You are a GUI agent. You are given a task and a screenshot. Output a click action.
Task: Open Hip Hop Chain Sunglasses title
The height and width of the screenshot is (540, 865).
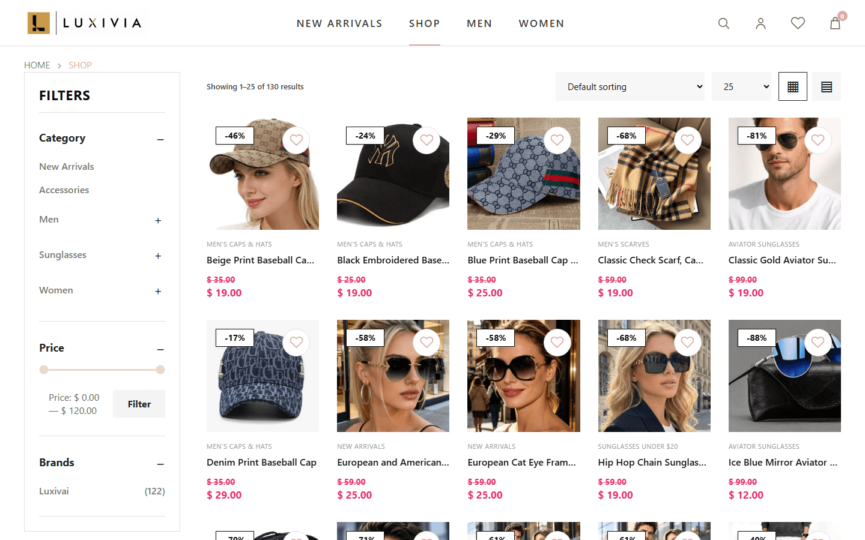point(652,462)
